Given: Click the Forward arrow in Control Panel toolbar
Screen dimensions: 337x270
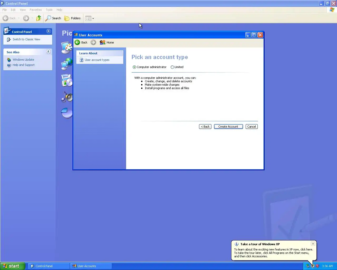Looking at the screenshot, I should pyautogui.click(x=26, y=18).
